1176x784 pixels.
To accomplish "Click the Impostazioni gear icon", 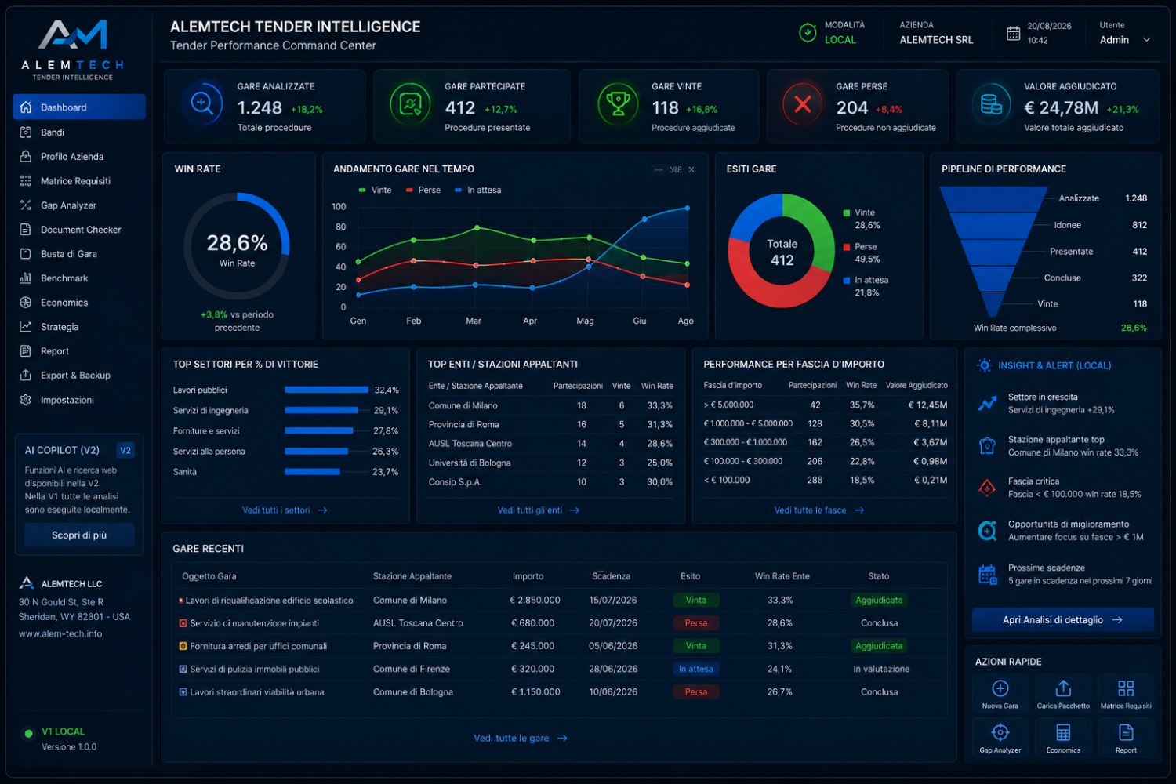I will pos(26,399).
